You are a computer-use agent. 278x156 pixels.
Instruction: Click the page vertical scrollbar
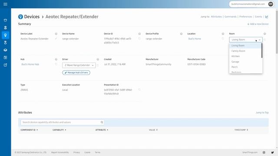277,32
